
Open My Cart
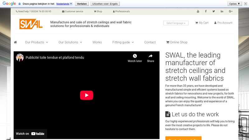pos(202,23)
